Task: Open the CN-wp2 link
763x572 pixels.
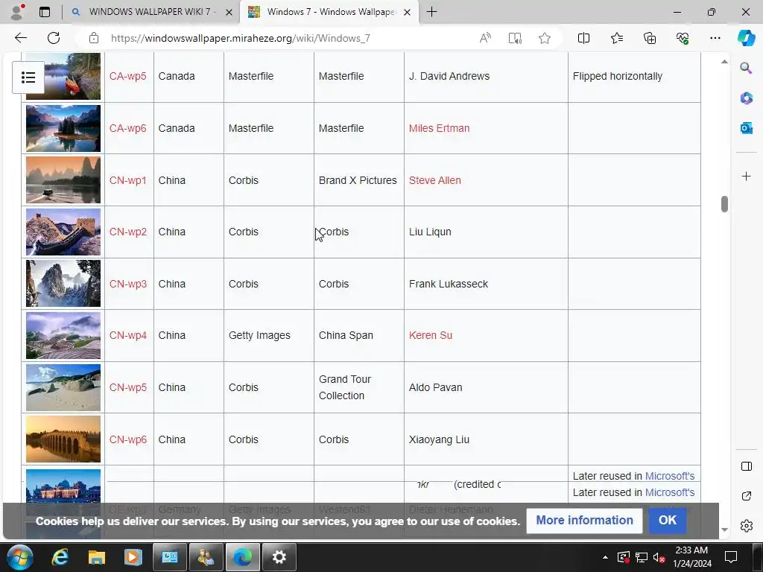Action: 127,232
